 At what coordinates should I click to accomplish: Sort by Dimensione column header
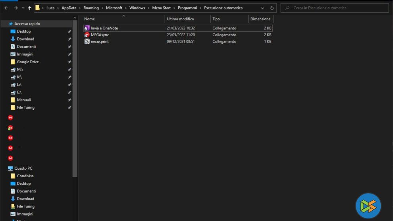coord(261,19)
